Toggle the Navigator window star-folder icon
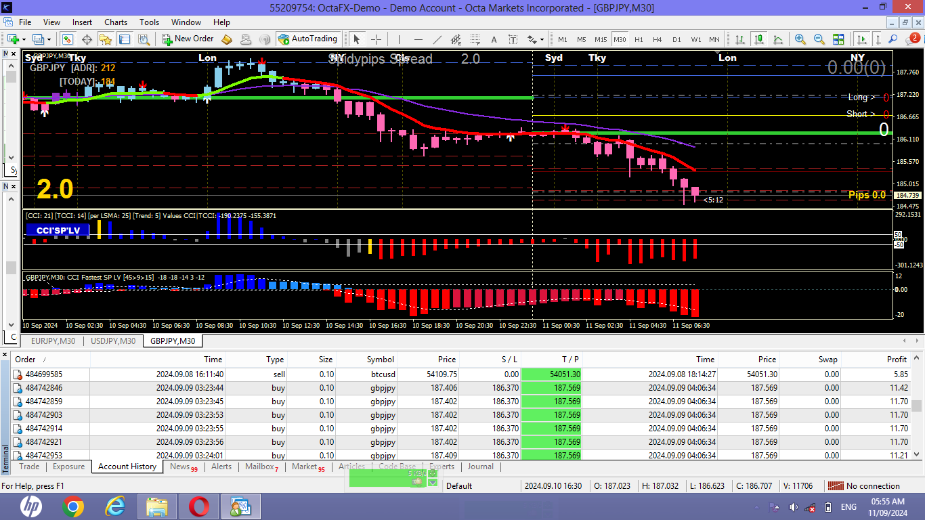 click(106, 39)
